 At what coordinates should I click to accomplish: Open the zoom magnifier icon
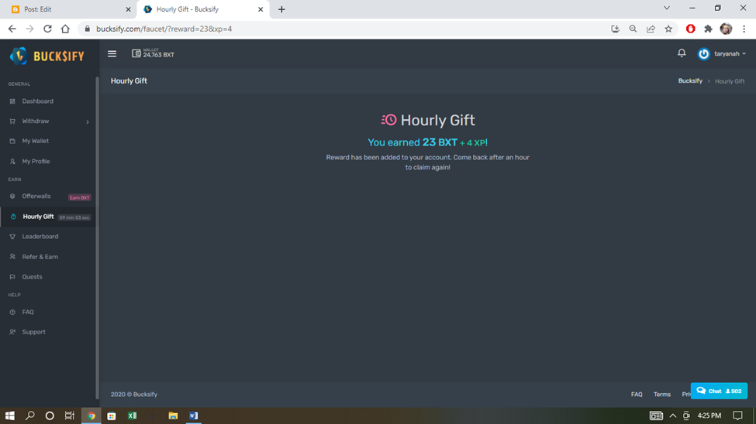pyautogui.click(x=633, y=29)
